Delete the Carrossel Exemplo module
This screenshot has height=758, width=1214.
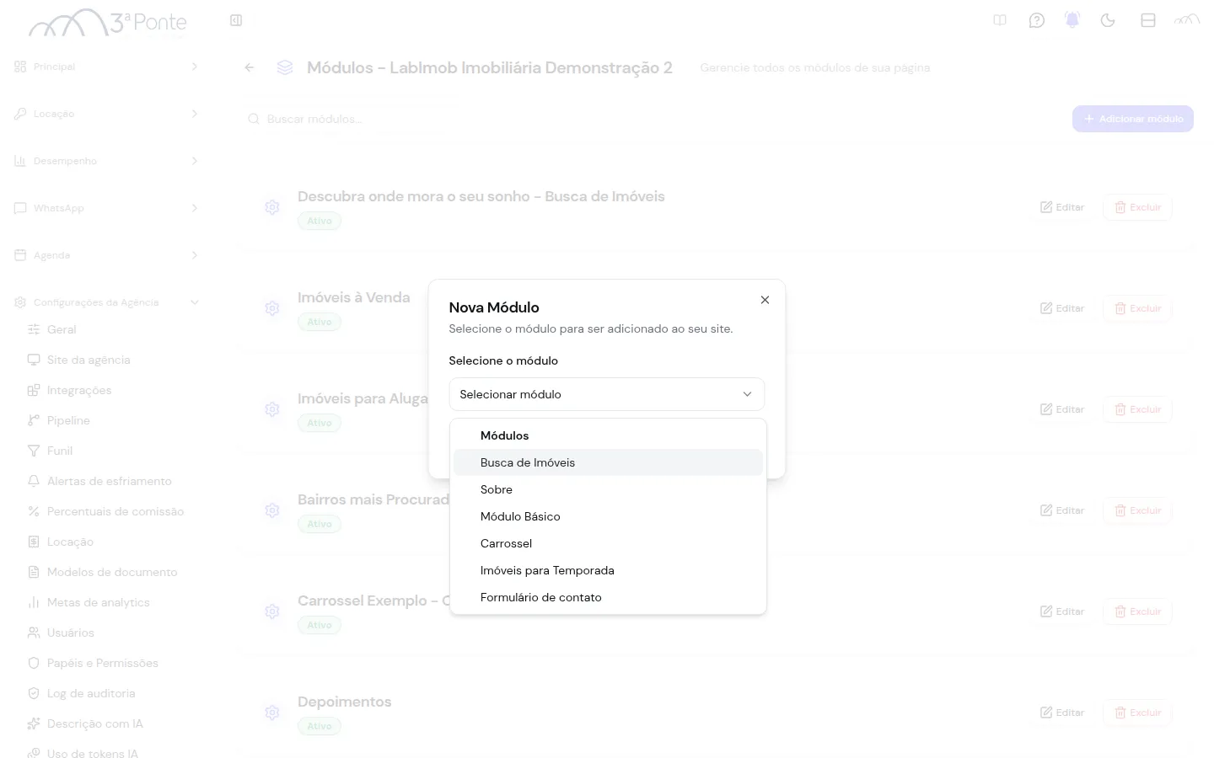(x=1137, y=611)
